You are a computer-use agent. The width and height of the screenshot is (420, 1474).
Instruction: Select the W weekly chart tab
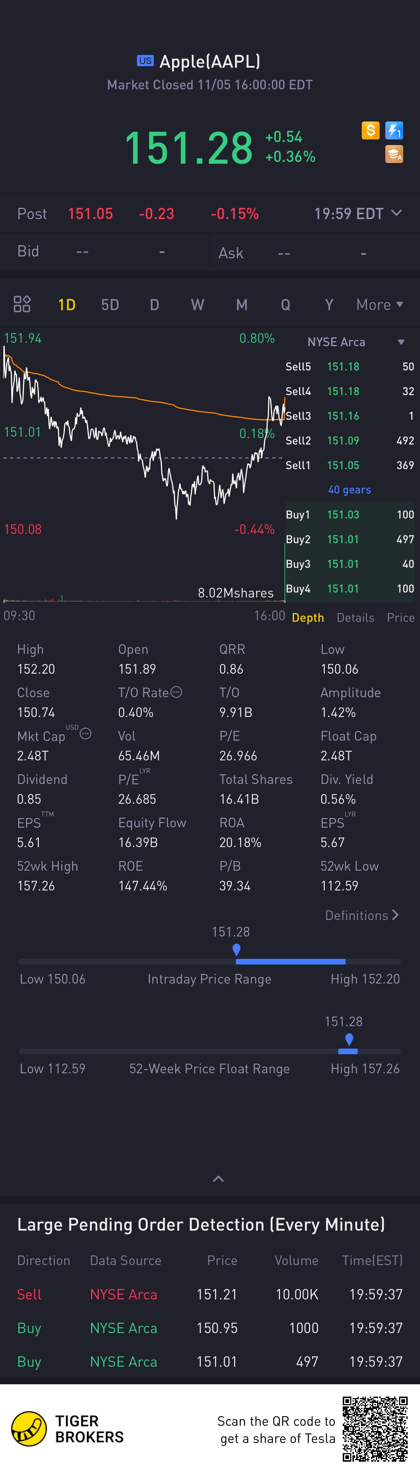click(198, 304)
